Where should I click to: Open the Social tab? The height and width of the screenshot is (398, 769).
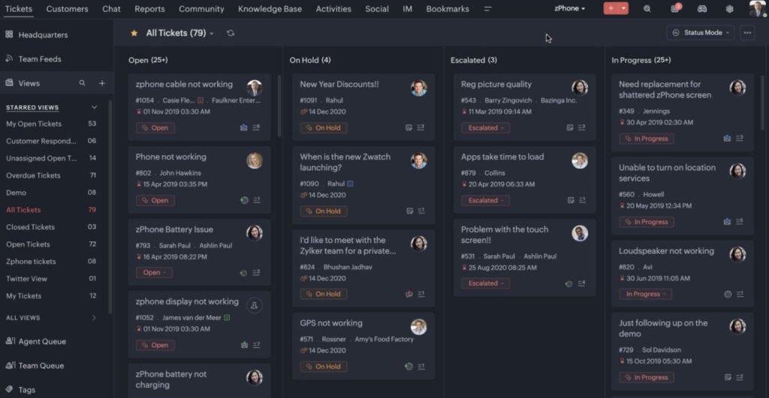coord(377,9)
